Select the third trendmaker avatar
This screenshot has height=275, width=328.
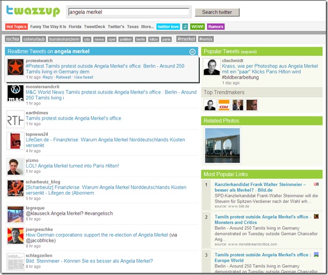point(238,105)
